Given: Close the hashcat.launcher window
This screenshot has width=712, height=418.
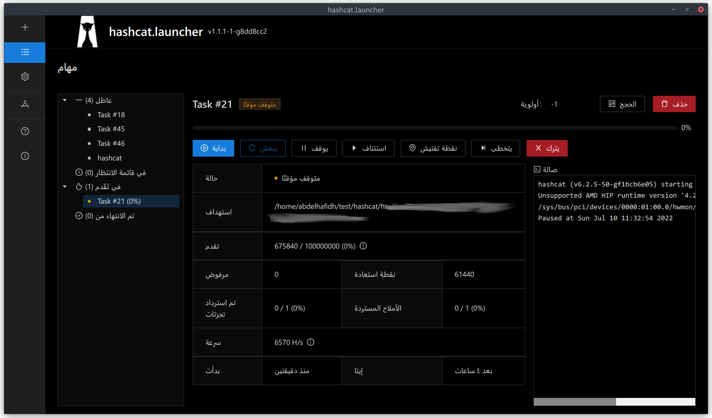Looking at the screenshot, I should pos(701,9).
